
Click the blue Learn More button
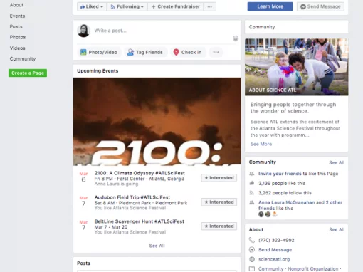270,6
